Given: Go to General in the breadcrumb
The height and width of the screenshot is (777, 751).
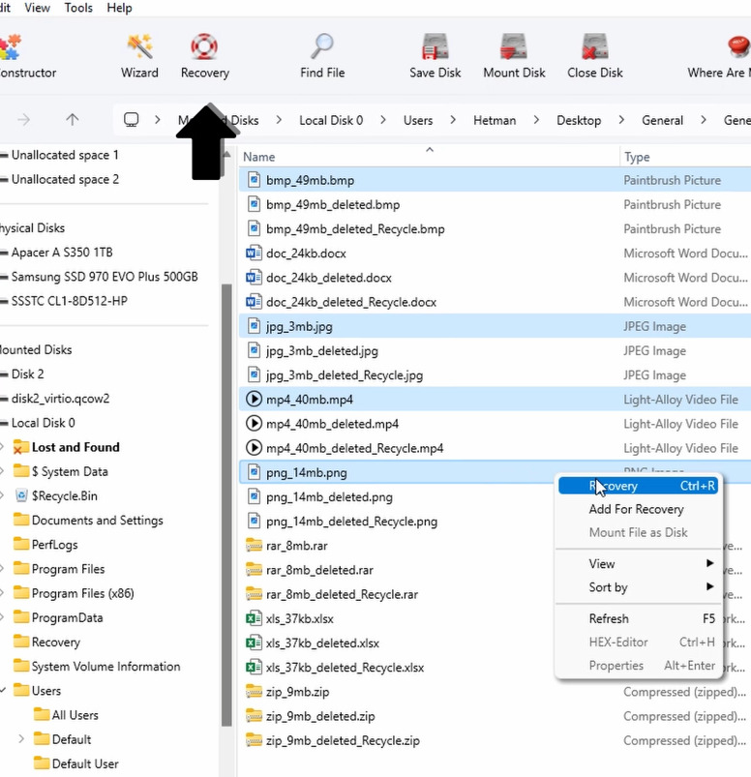Looking at the screenshot, I should (662, 120).
